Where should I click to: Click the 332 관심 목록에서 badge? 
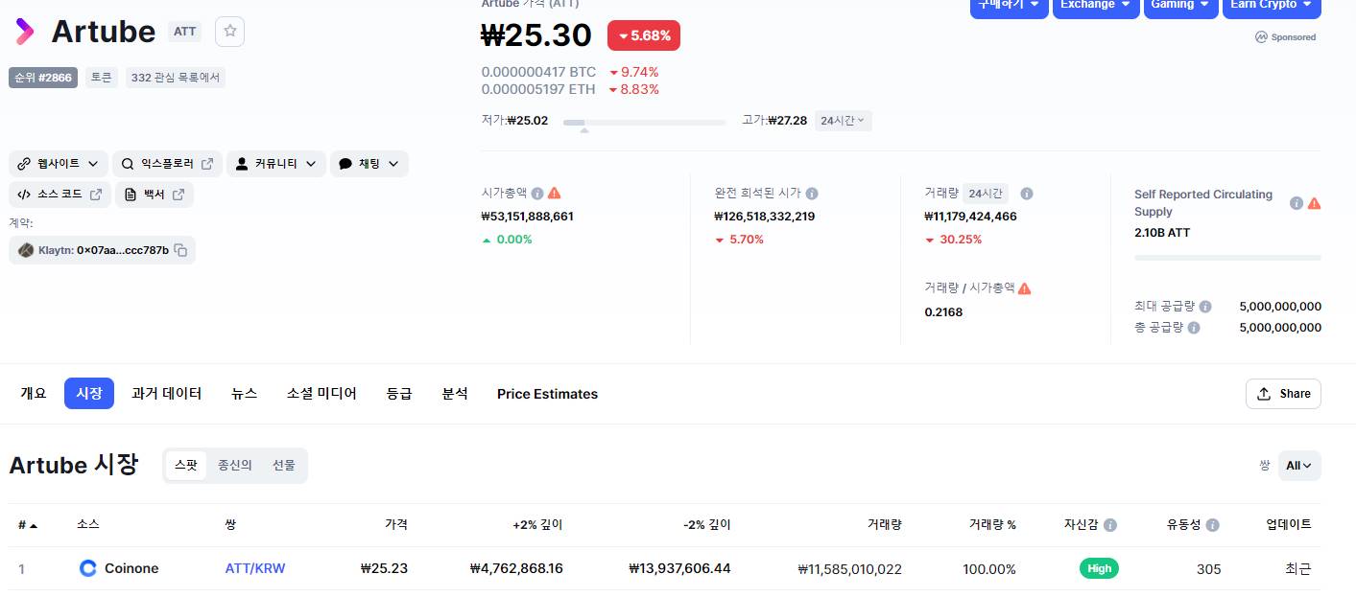(x=175, y=78)
